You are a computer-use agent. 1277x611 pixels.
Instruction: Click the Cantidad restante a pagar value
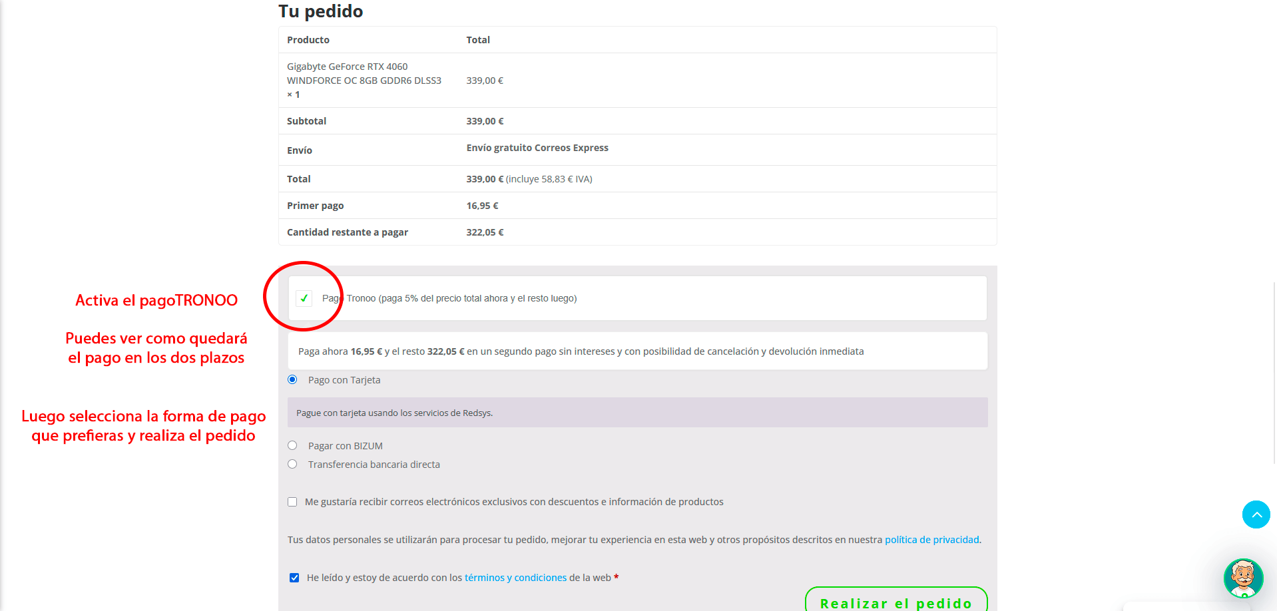(x=485, y=232)
